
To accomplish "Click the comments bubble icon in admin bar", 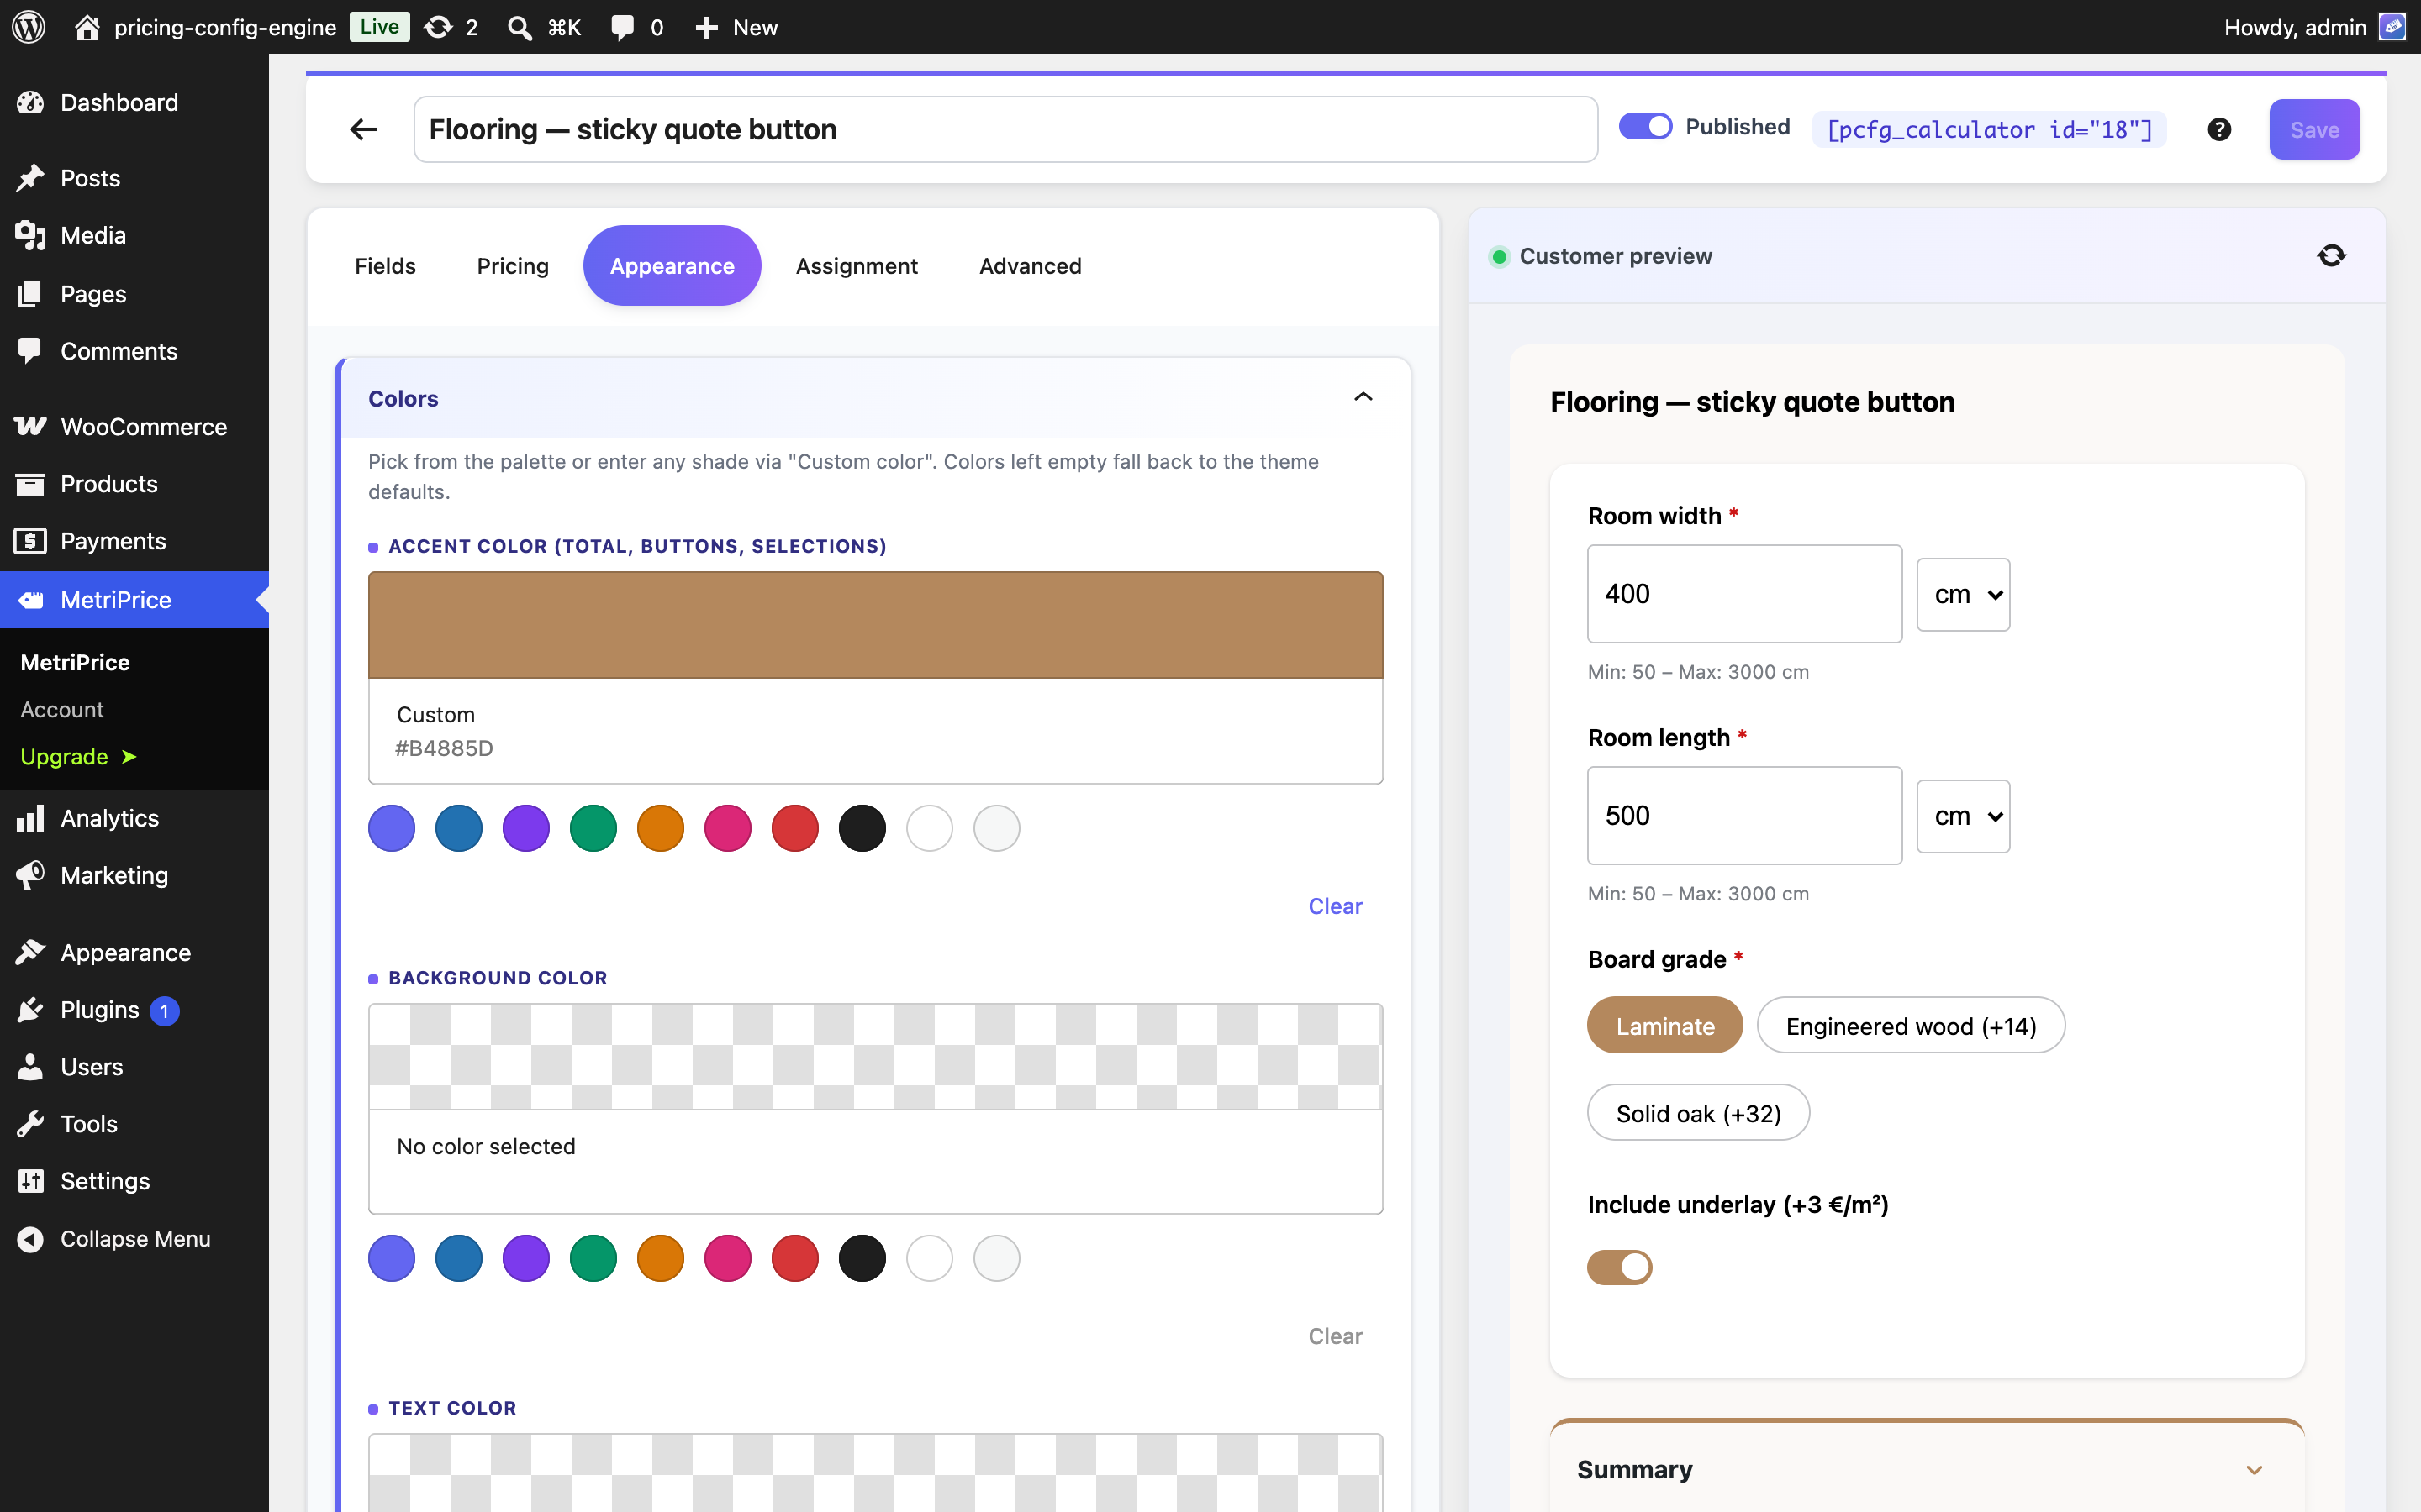I will click(x=622, y=27).
